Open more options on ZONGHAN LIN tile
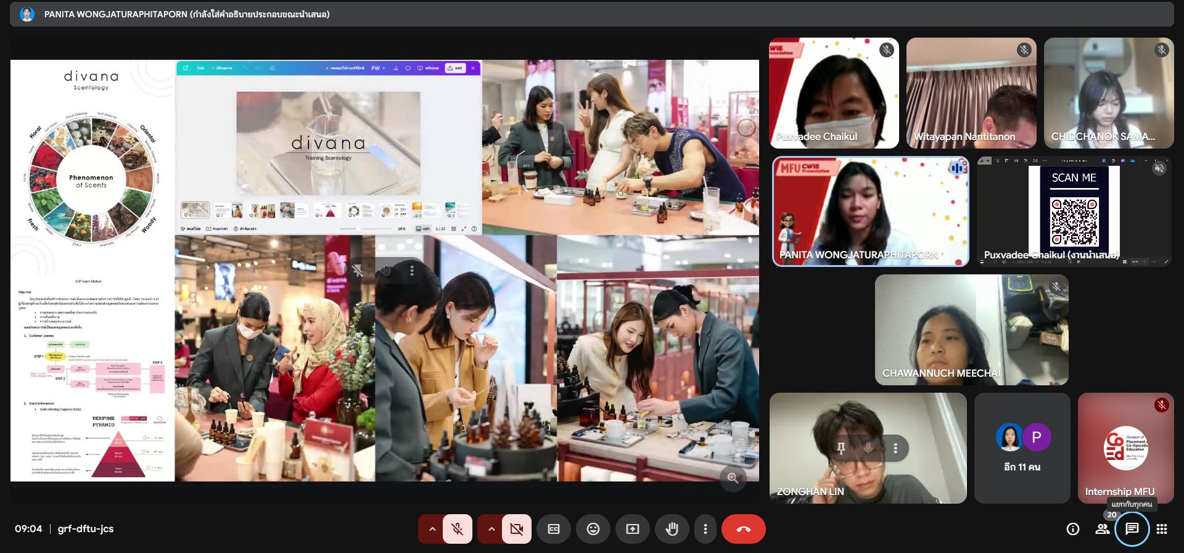 pos(895,448)
